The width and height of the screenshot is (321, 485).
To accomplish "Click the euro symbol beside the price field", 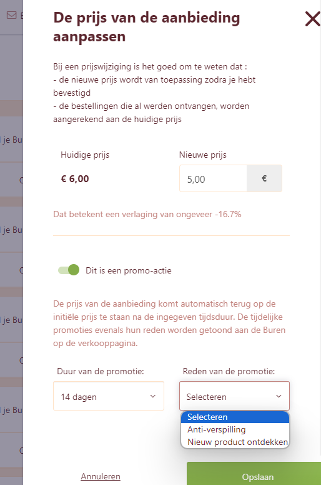I will pyautogui.click(x=264, y=178).
